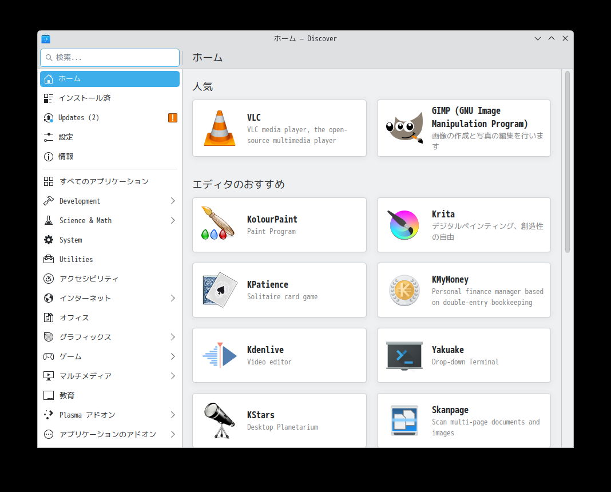Click the Updates icon in sidebar

coord(48,118)
